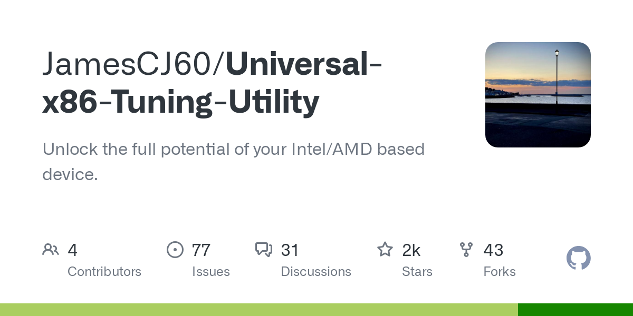Click the Discussions label

316,272
